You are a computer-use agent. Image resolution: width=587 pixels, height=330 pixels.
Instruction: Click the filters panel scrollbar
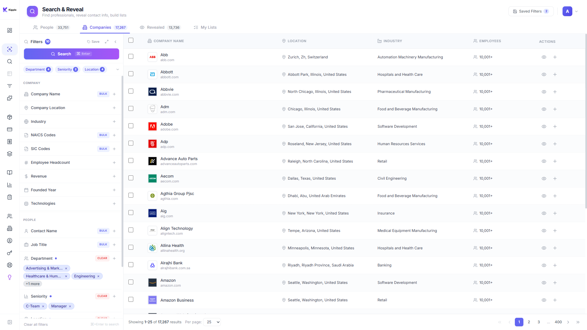tap(122, 171)
